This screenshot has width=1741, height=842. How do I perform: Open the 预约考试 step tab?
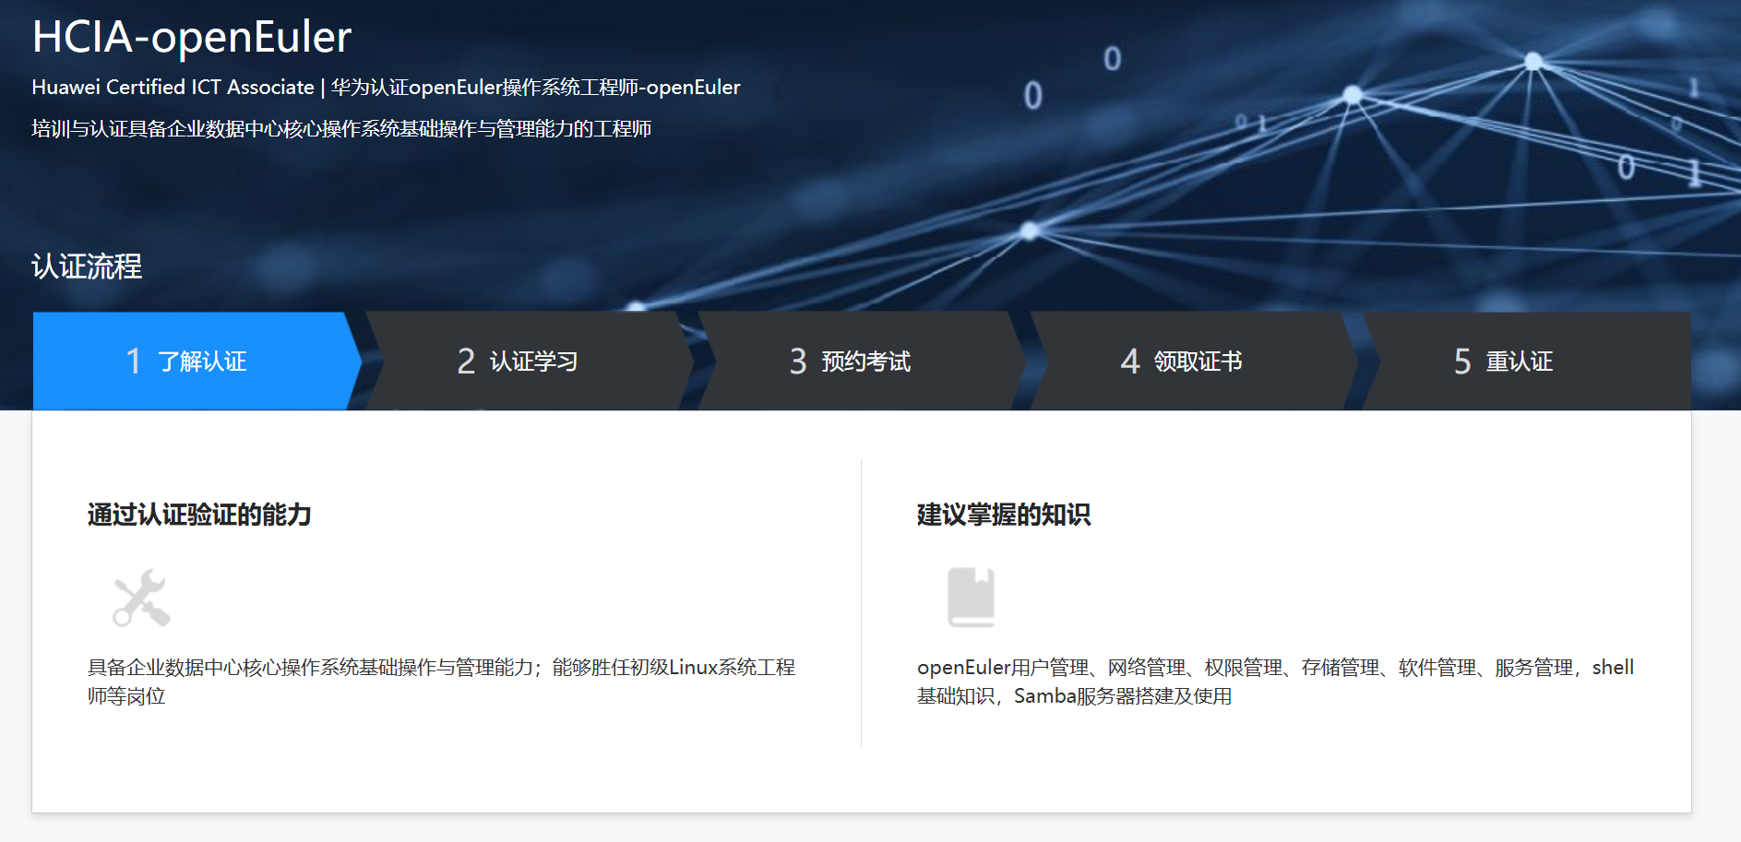(x=861, y=361)
